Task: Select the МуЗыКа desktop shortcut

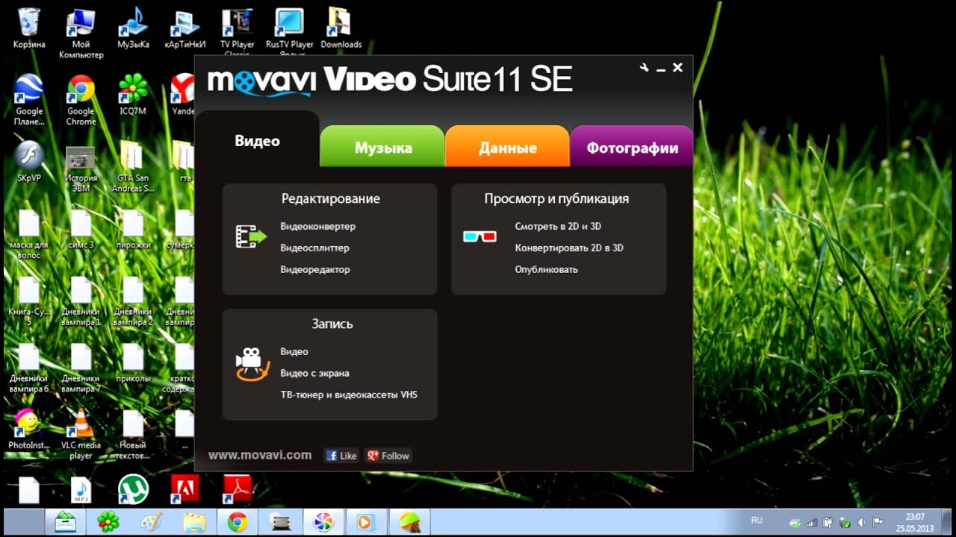Action: [x=133, y=28]
